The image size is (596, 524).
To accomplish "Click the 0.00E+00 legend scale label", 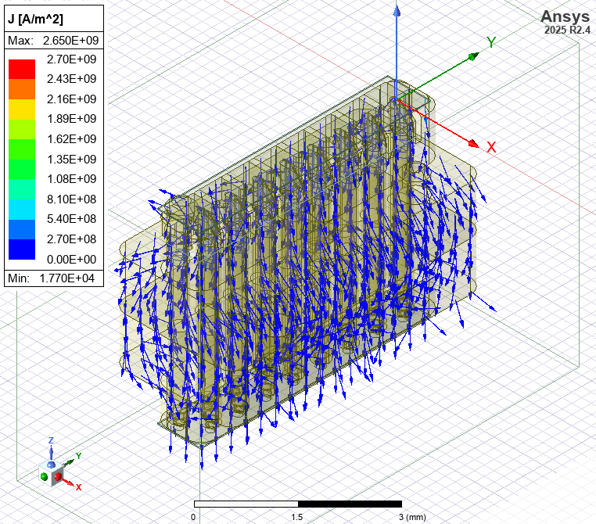I will (x=71, y=260).
